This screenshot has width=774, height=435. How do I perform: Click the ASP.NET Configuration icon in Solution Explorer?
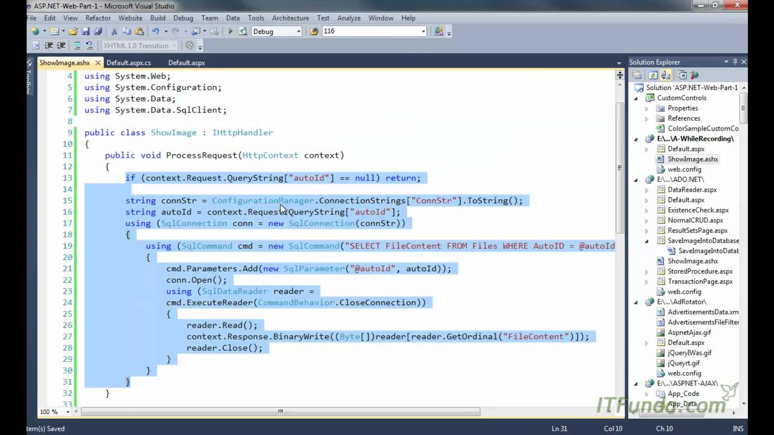coord(694,75)
